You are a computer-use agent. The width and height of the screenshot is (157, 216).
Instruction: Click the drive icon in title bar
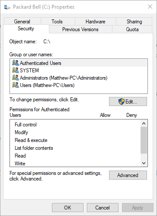(7, 7)
